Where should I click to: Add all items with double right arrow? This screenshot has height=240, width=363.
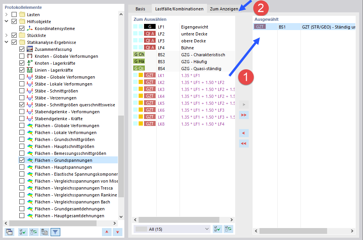coord(244,115)
